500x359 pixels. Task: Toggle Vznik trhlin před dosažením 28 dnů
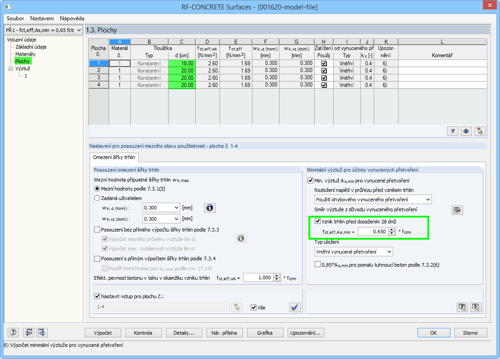coord(317,221)
